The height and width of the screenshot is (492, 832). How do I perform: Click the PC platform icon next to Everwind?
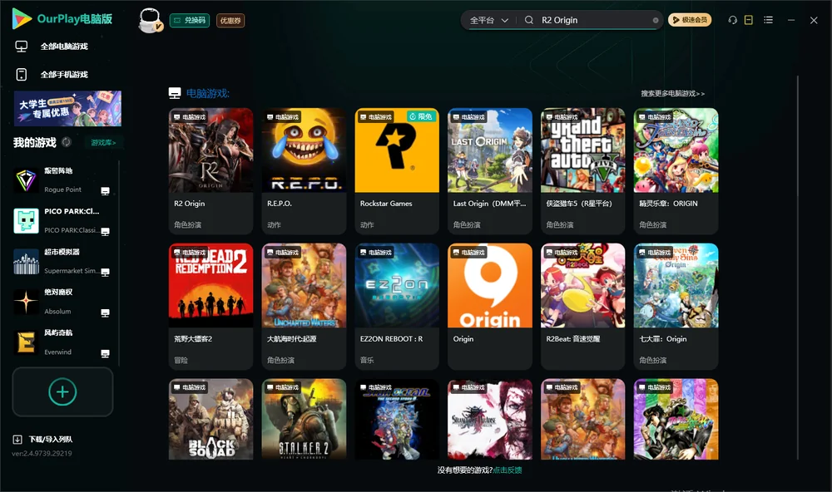click(105, 354)
